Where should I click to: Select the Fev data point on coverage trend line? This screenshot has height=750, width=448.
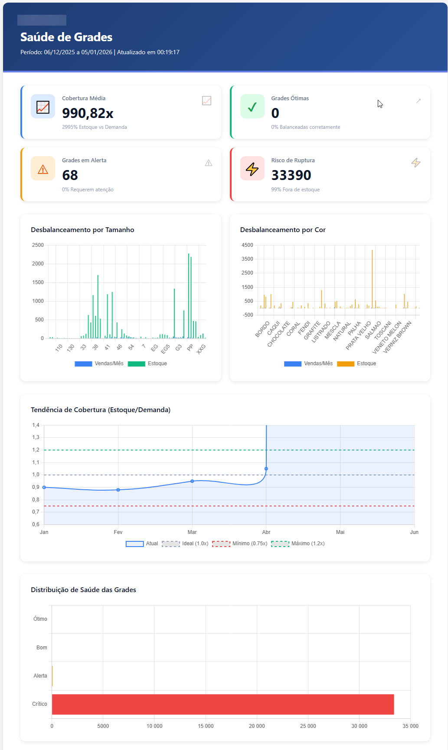118,490
